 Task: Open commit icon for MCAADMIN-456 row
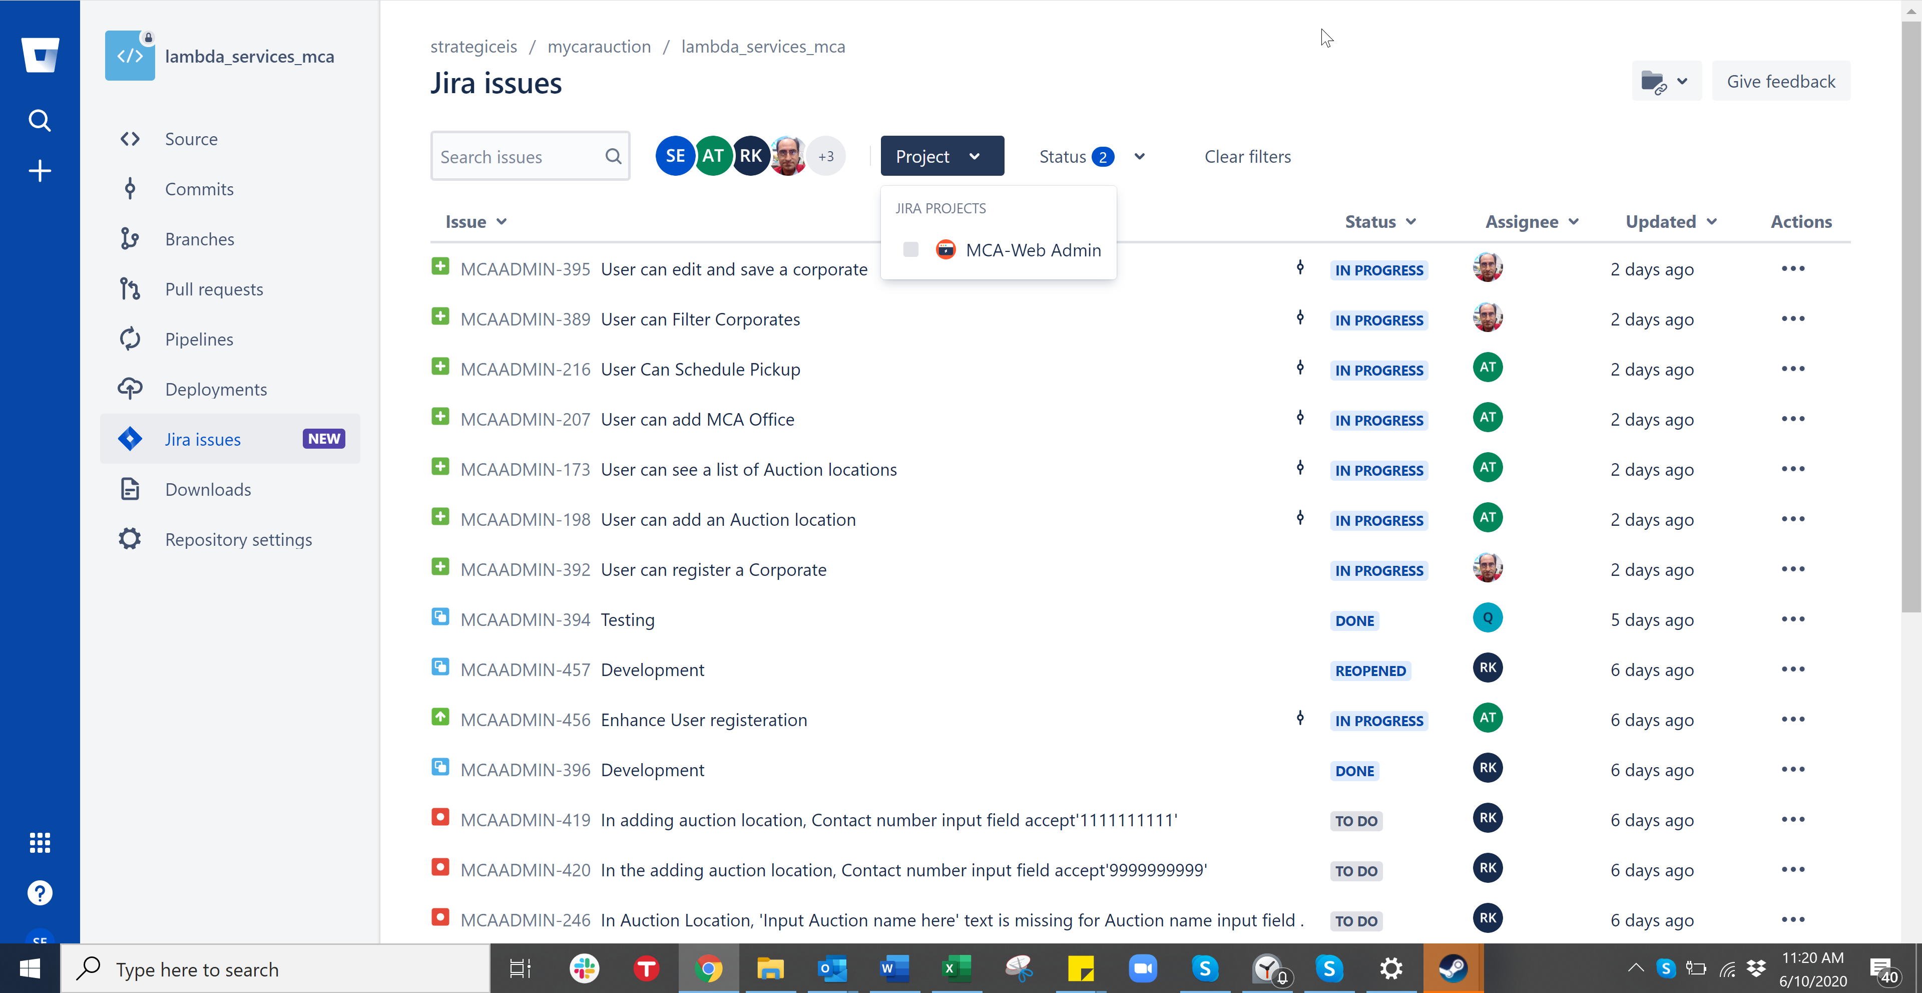click(x=1300, y=718)
